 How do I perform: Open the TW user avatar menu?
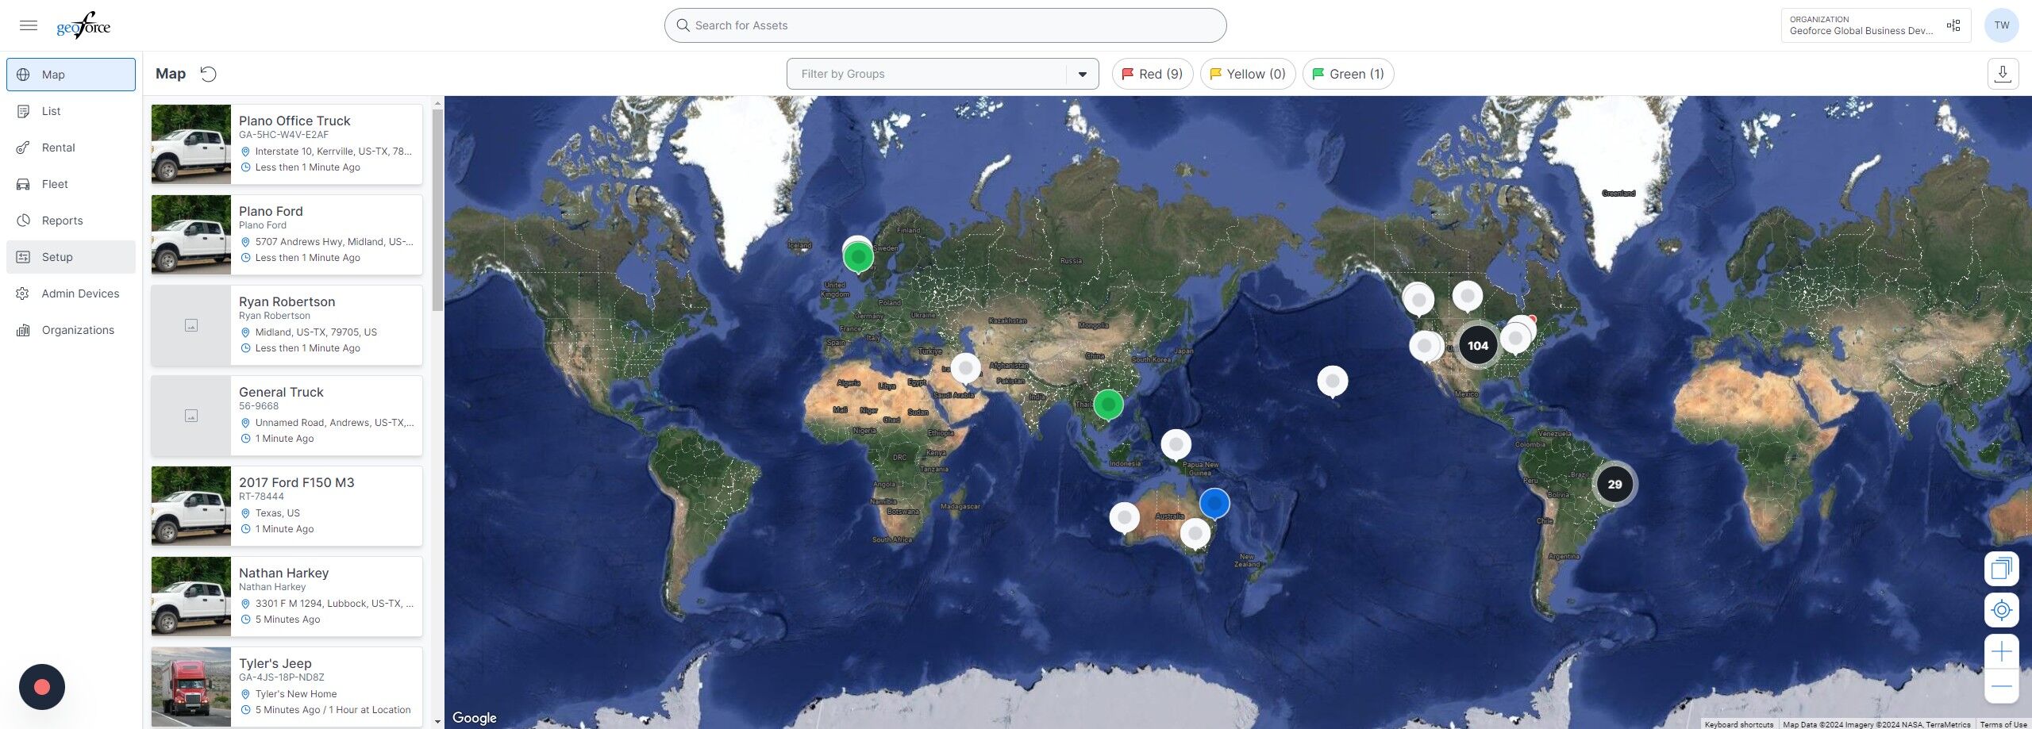2002,25
